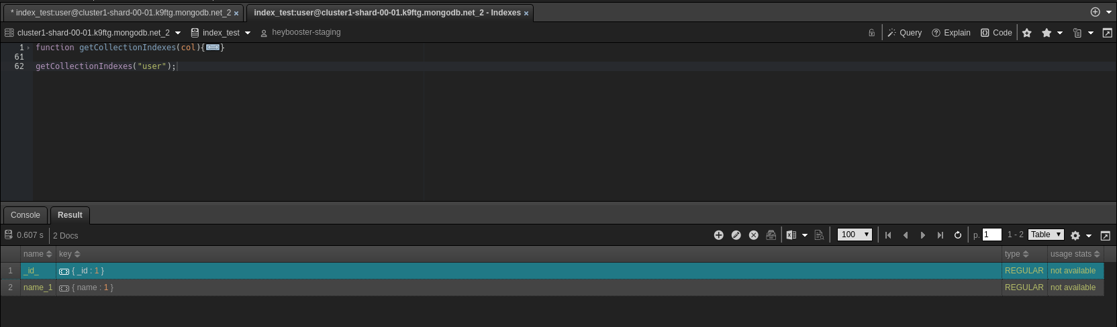This screenshot has height=327, width=1117.
Task: Go to last results page
Action: tap(940, 235)
